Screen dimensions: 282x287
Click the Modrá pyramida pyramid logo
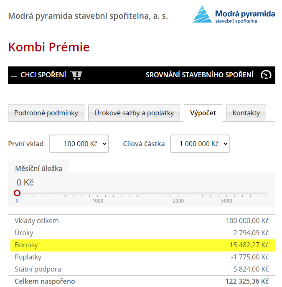(x=202, y=14)
